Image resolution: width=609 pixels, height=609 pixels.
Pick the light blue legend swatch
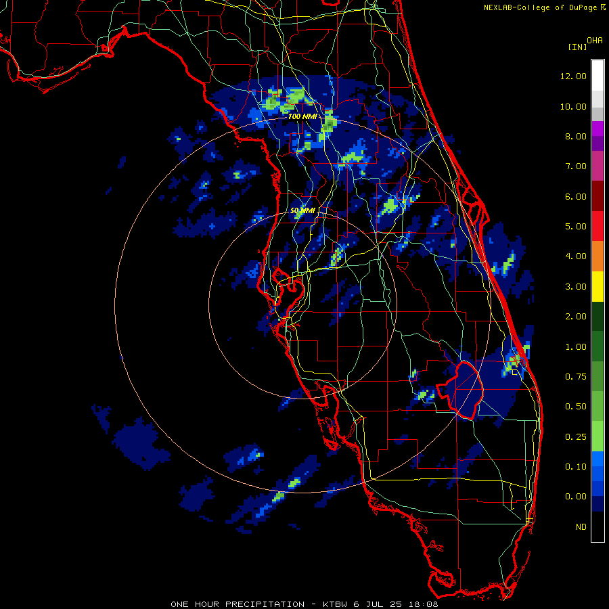tap(597, 459)
